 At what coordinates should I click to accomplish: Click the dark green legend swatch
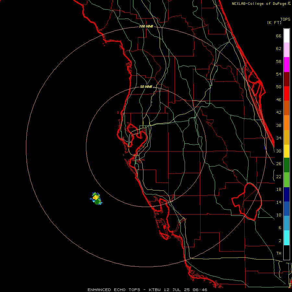click(x=286, y=165)
